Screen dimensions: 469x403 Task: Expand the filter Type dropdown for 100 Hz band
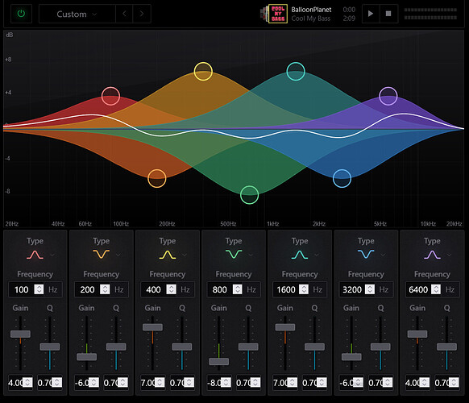point(52,255)
